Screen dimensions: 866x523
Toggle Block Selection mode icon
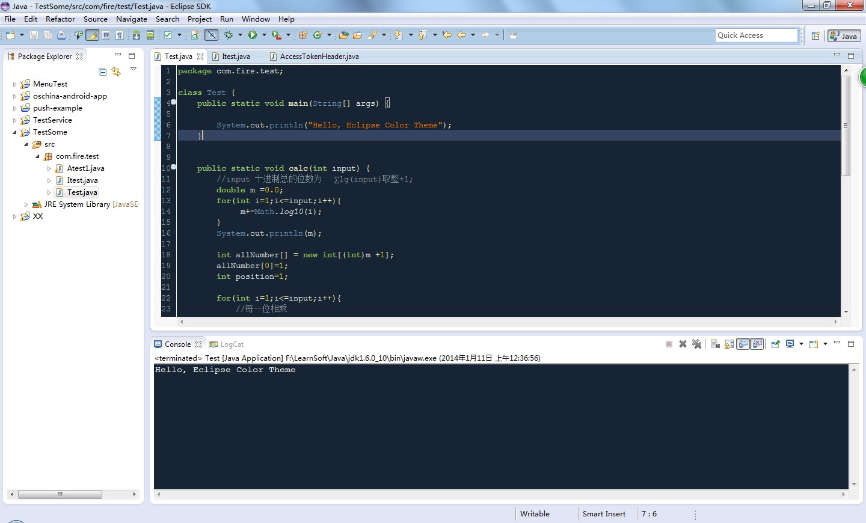pos(106,35)
